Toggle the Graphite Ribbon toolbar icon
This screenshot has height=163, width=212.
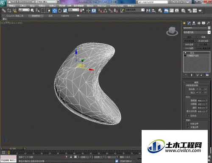pos(166,11)
